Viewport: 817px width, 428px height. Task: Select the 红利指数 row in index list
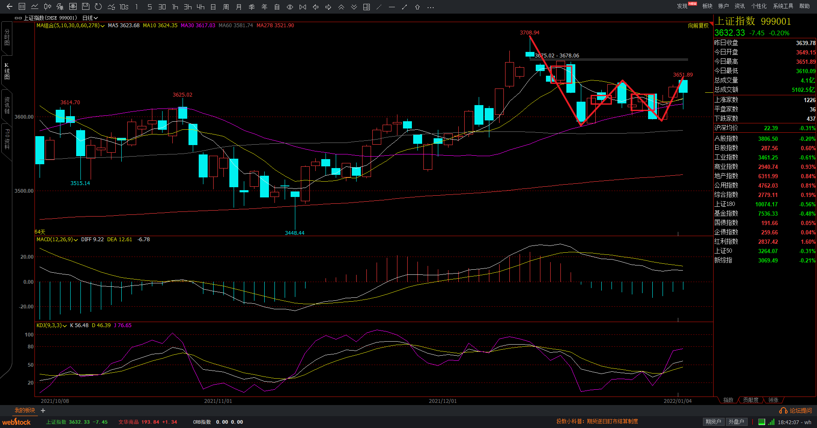(x=765, y=242)
